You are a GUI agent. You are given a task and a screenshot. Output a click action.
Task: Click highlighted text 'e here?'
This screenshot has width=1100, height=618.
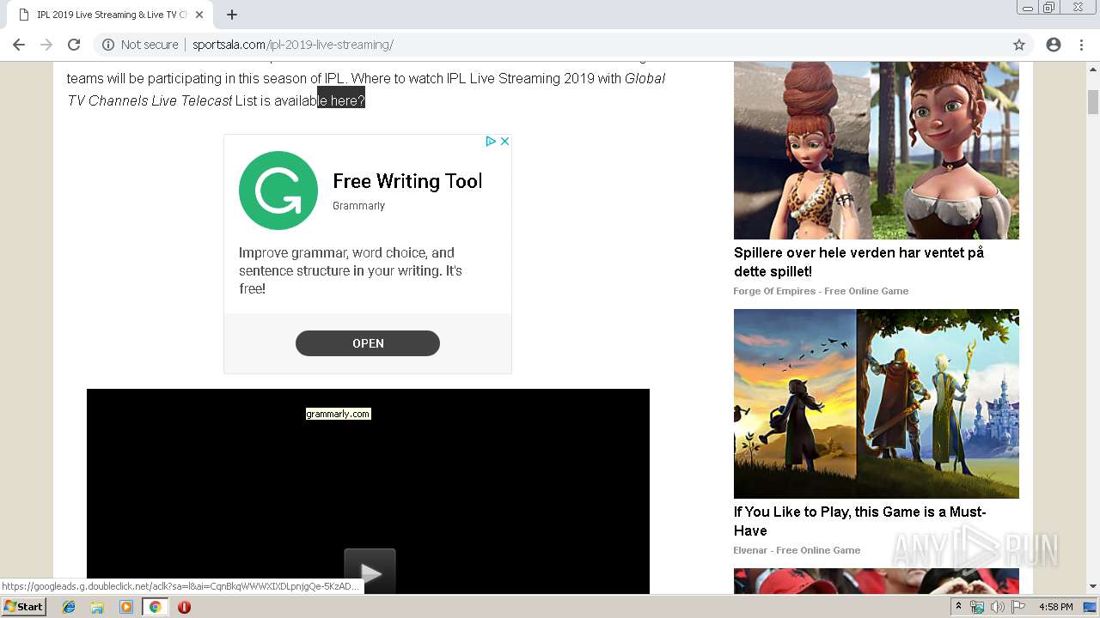(x=341, y=100)
